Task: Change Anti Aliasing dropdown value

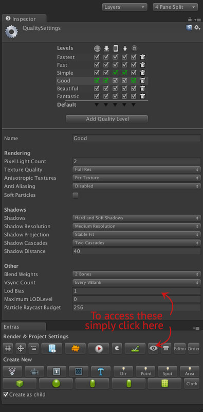Action: tap(137, 186)
